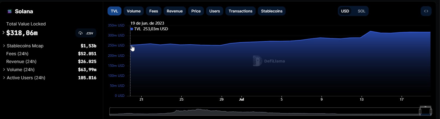Image resolution: width=440 pixels, height=119 pixels.
Task: Click the $318,06m total value
Action: (22, 33)
